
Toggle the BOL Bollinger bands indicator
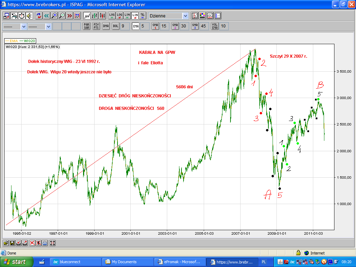pyautogui.click(x=116, y=26)
